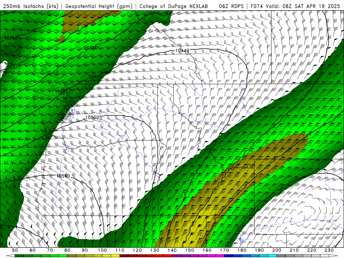The width and height of the screenshot is (344, 258).
Task: Click the "200" color bar label
Action: [x=276, y=250]
